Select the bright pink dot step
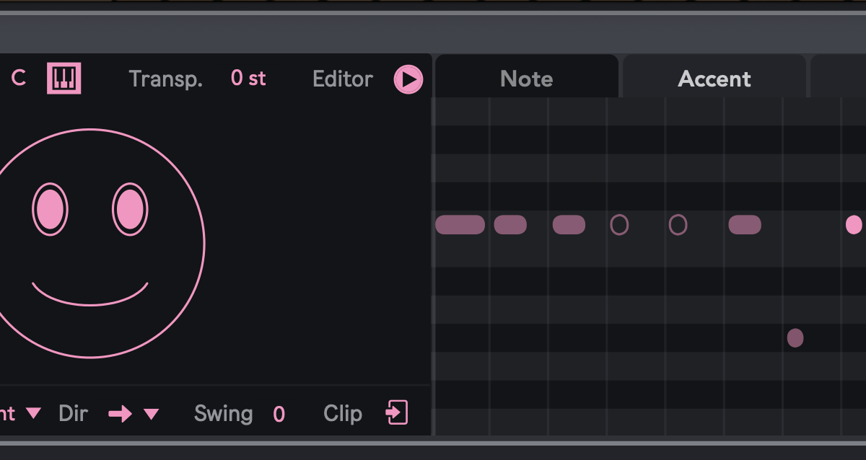This screenshot has height=460, width=866. [854, 225]
